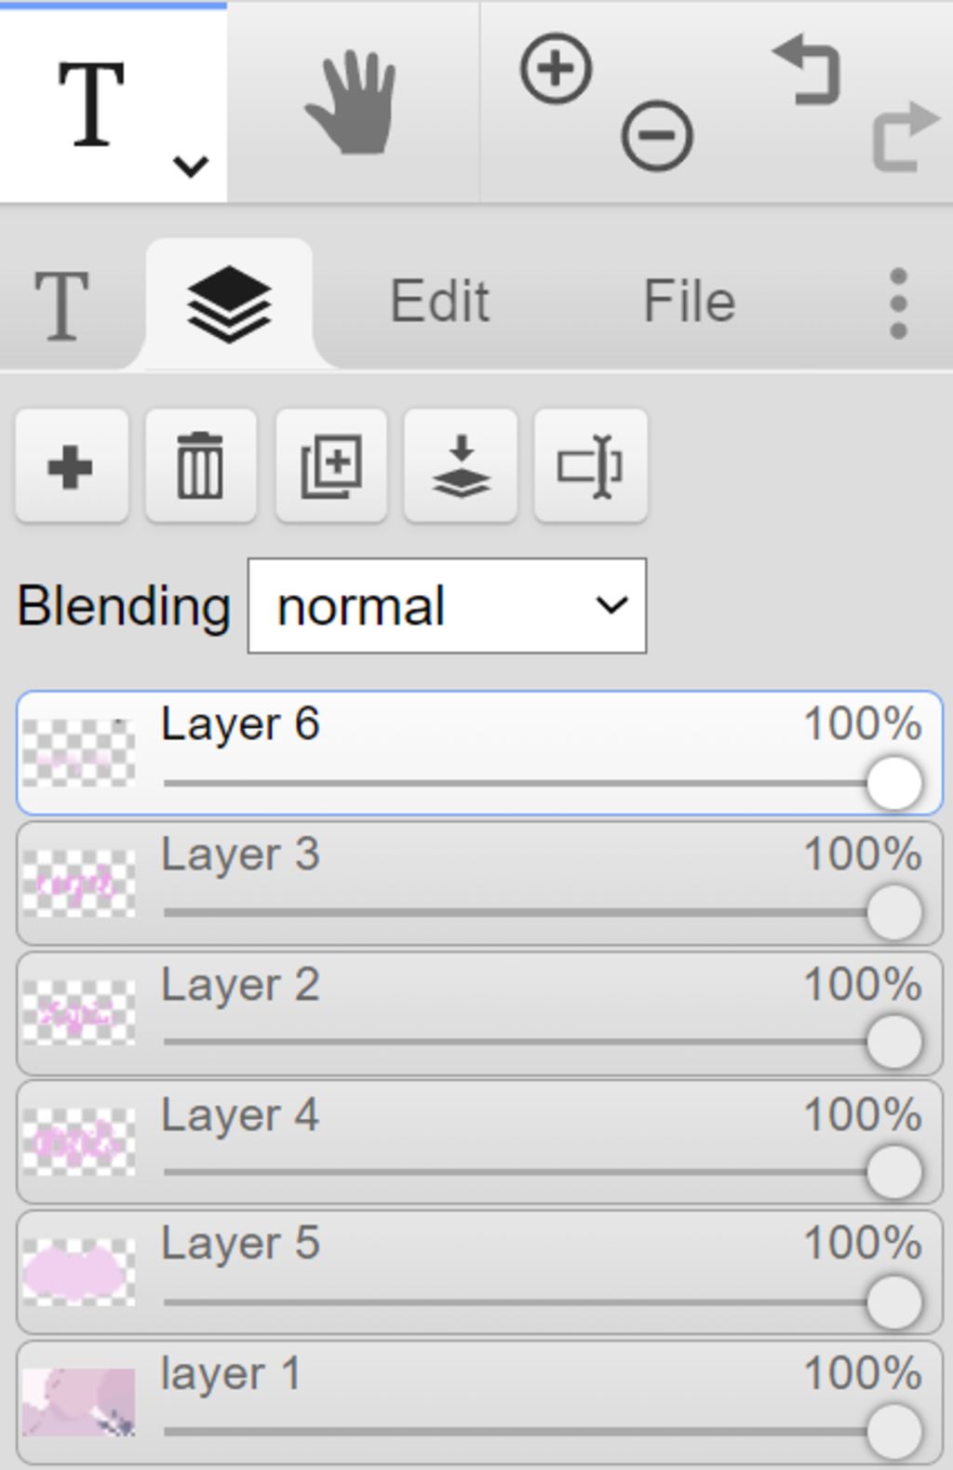Duplicate the current layer
Viewport: 953px width, 1470px height.
click(x=330, y=465)
